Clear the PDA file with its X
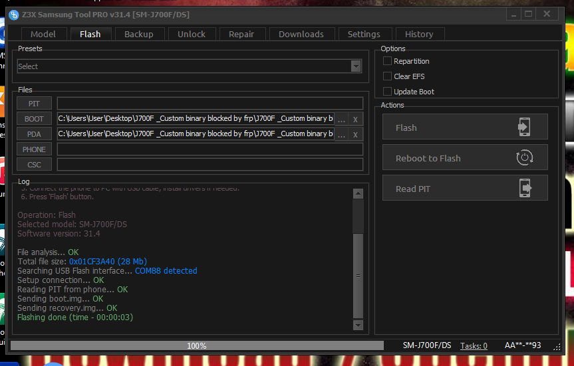 click(x=355, y=135)
